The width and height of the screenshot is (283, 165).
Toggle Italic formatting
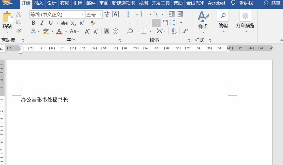tap(42, 23)
